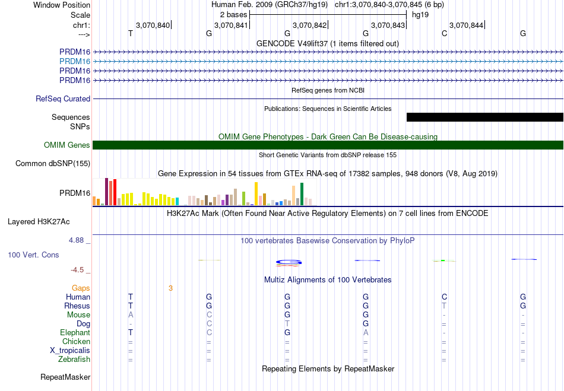Click the 4.88 PhyloP upper scale value
564x391 pixels.
76,240
